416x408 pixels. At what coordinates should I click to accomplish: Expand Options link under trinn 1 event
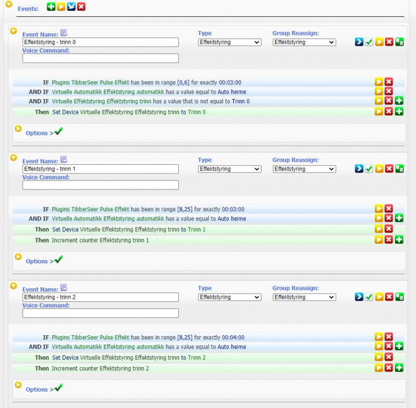pos(40,261)
